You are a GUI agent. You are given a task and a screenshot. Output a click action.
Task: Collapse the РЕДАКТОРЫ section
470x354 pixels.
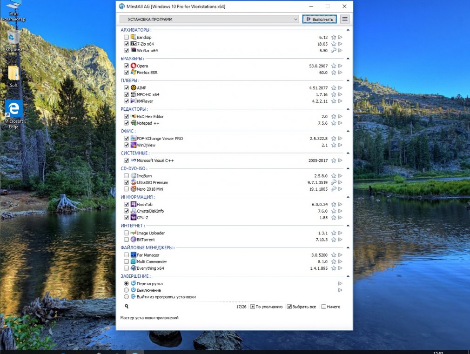(348, 109)
